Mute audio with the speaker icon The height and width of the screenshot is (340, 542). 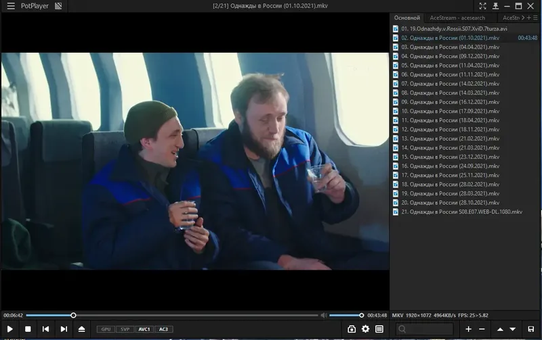pyautogui.click(x=324, y=315)
